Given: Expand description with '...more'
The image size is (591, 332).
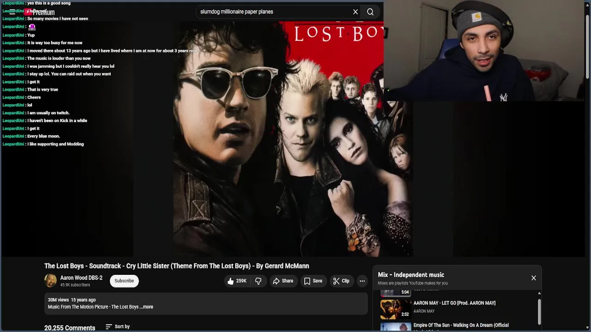Looking at the screenshot, I should pos(146,307).
